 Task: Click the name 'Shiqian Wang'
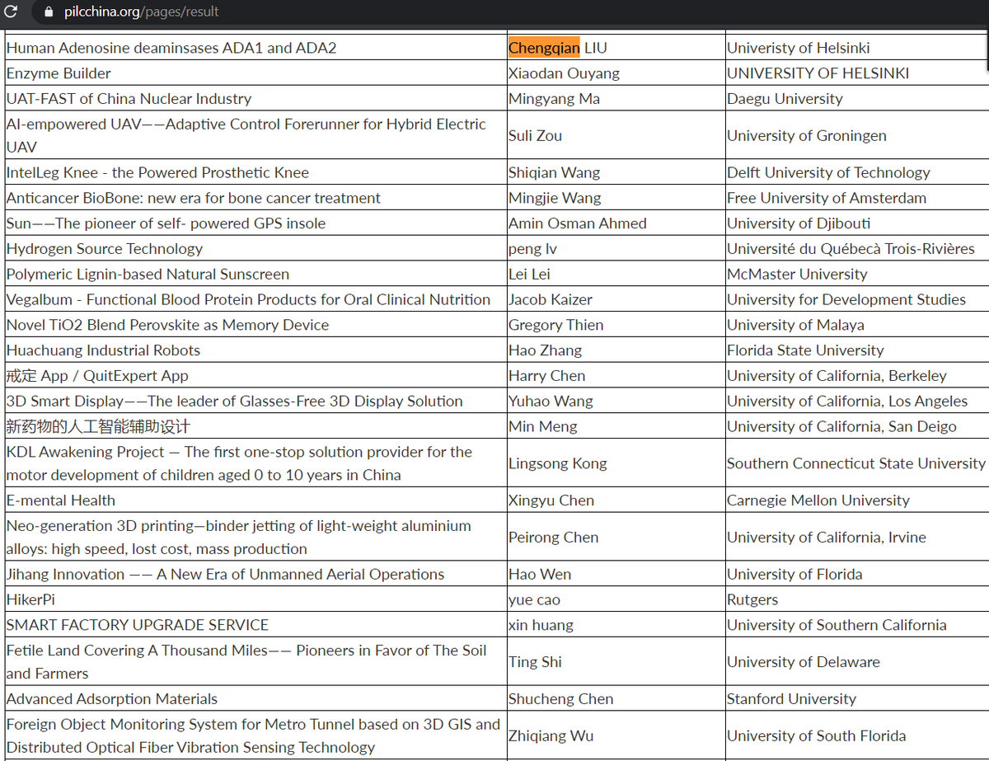point(554,172)
